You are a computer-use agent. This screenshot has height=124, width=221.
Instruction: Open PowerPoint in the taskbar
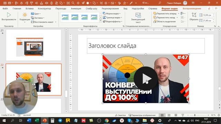pyautogui.click(x=45, y=121)
